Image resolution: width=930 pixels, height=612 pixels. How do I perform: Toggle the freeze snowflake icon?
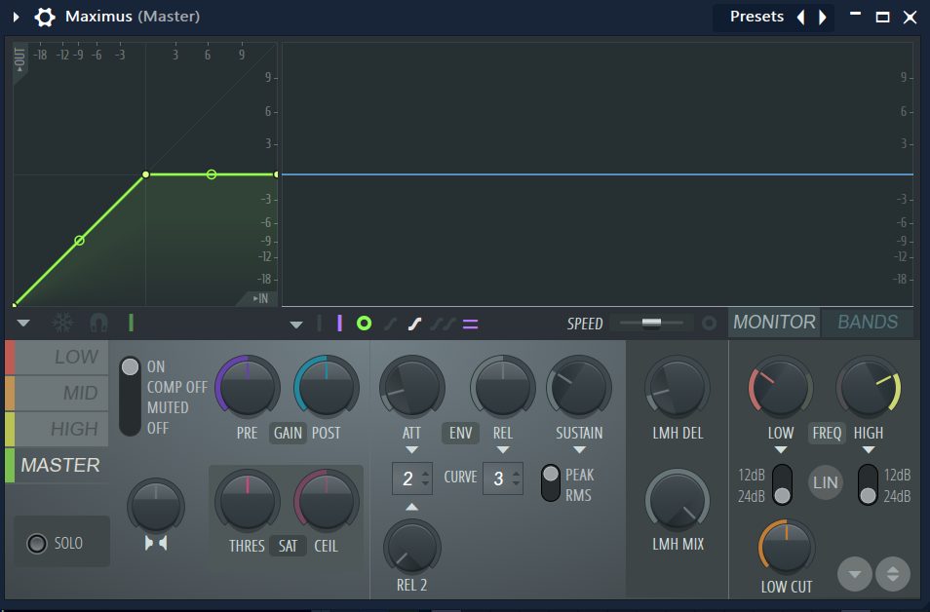click(x=62, y=323)
